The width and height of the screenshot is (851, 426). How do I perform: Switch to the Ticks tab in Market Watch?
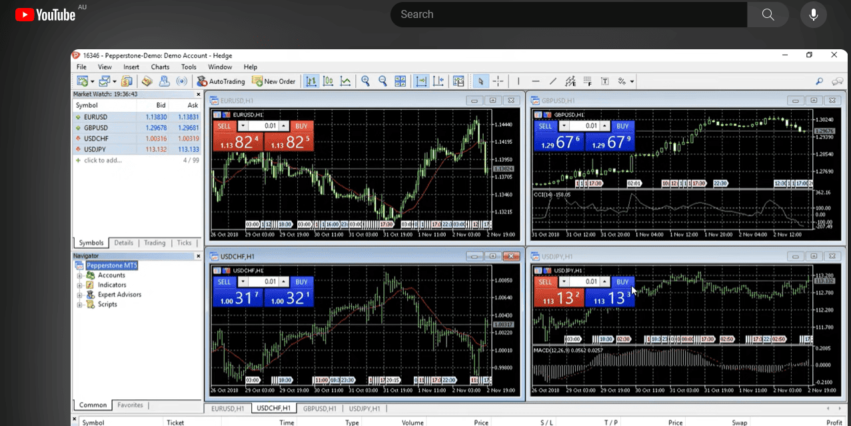tap(185, 243)
